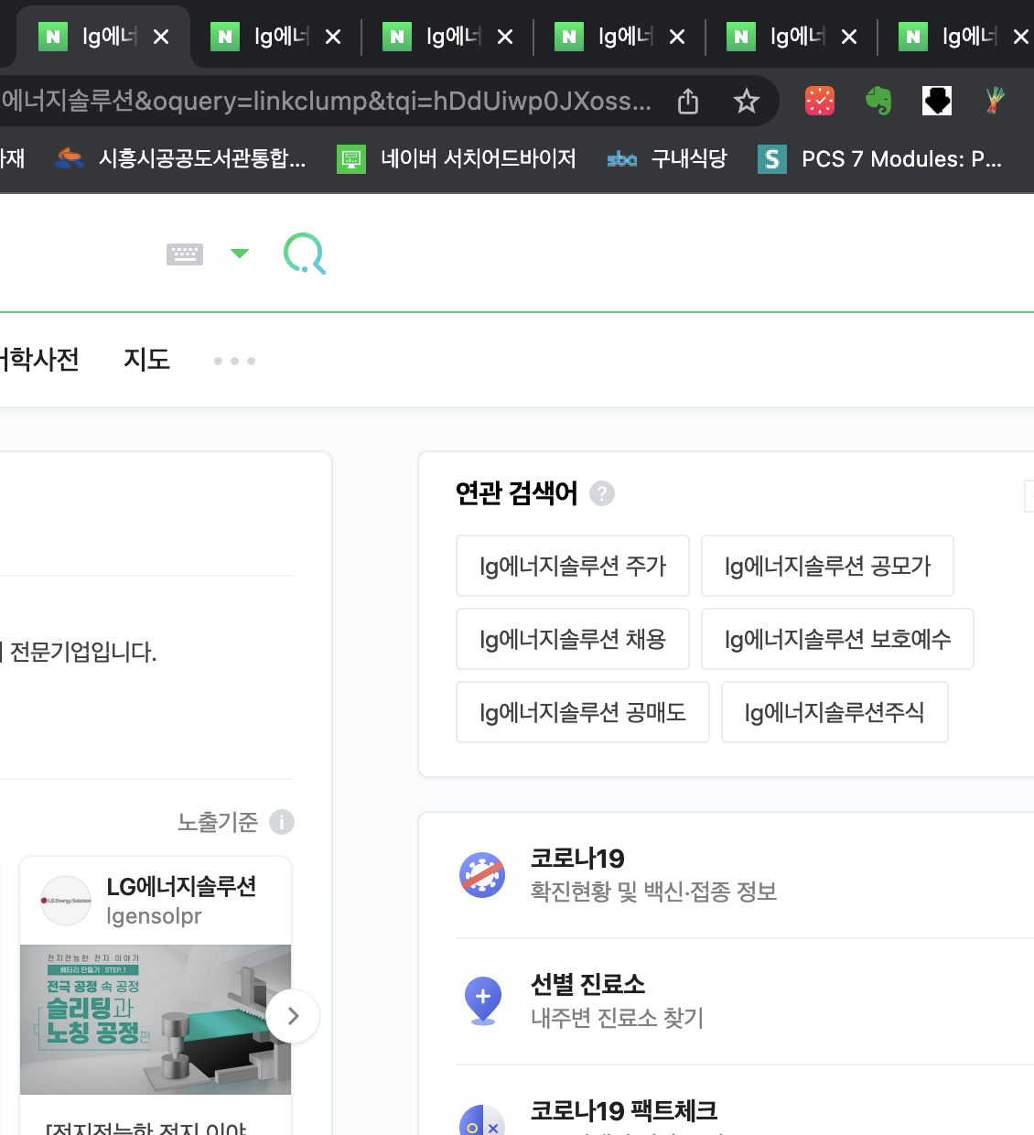Search related term lg에너지솔루션 채용

tap(573, 639)
